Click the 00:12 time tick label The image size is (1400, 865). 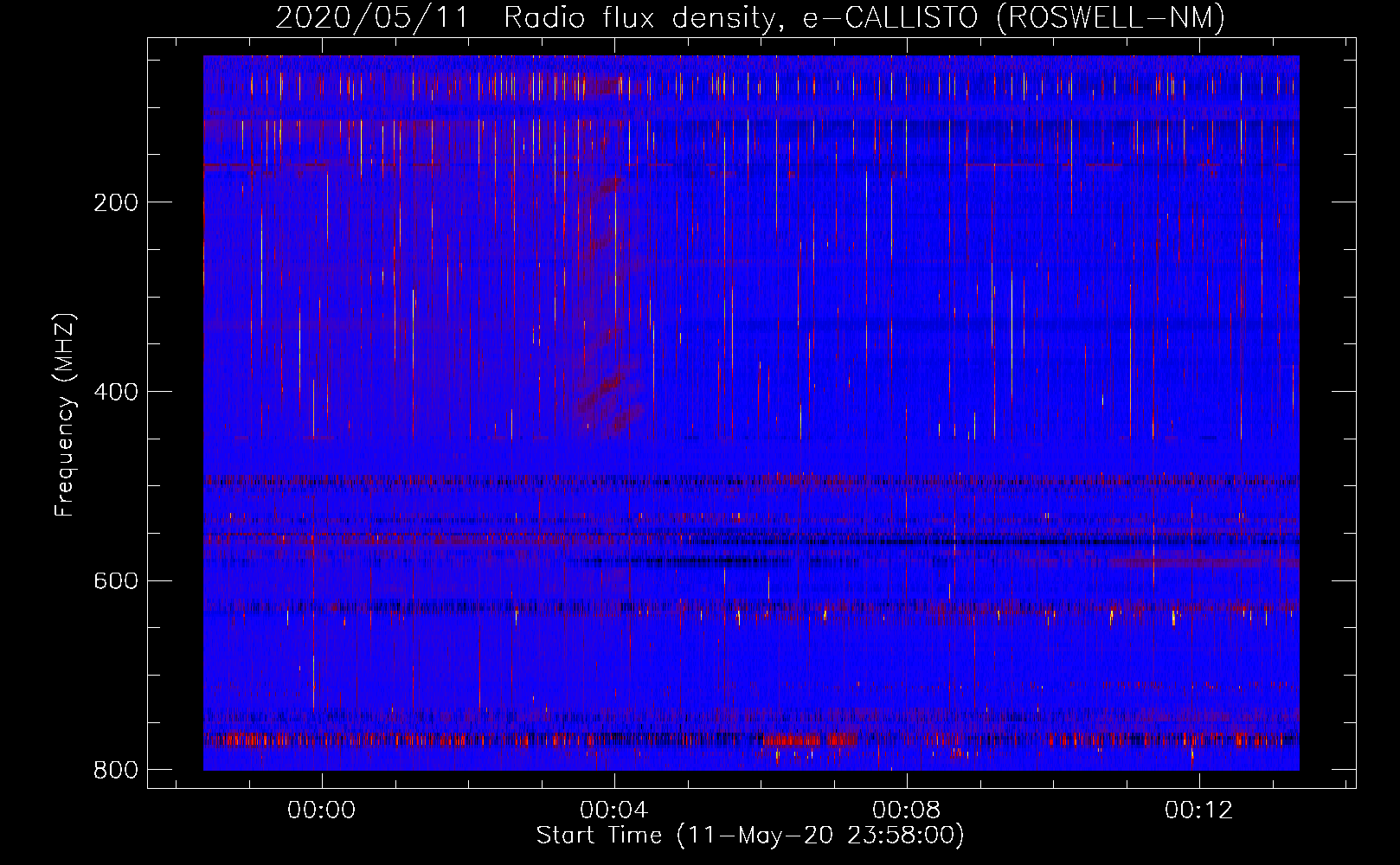click(x=1198, y=811)
